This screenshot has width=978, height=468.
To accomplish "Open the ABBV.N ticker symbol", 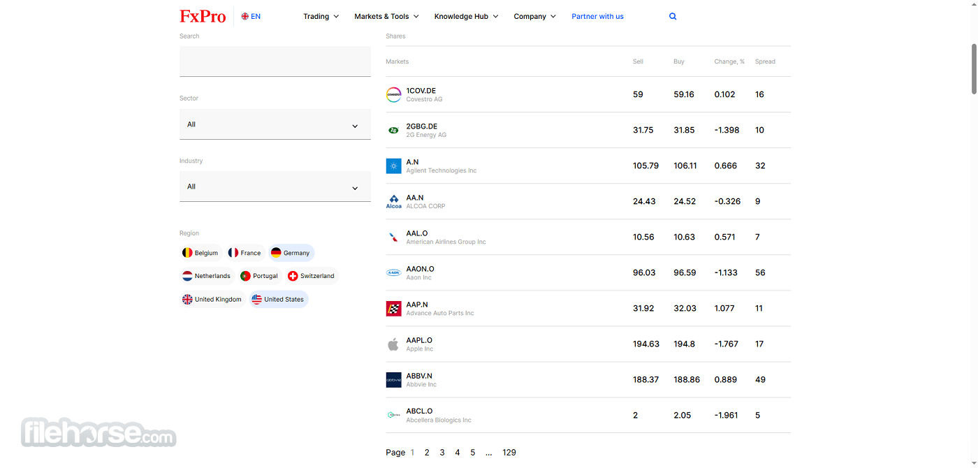I will (x=419, y=376).
